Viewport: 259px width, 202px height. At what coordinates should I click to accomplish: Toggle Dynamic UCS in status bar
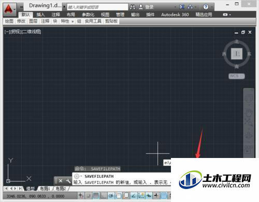[x=141, y=196]
